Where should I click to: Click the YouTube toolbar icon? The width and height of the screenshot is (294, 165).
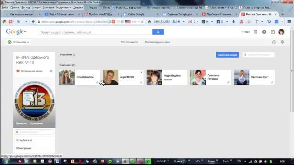241,22
